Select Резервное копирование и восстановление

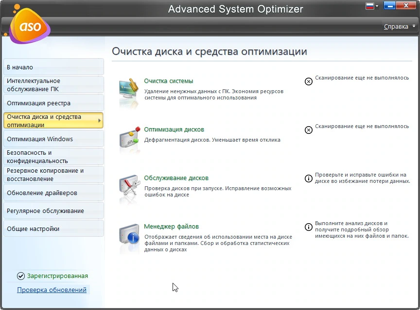click(x=53, y=175)
